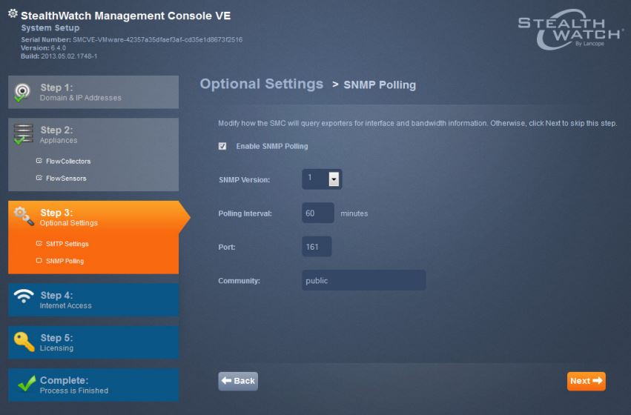Click the Serial Number text

[x=131, y=39]
